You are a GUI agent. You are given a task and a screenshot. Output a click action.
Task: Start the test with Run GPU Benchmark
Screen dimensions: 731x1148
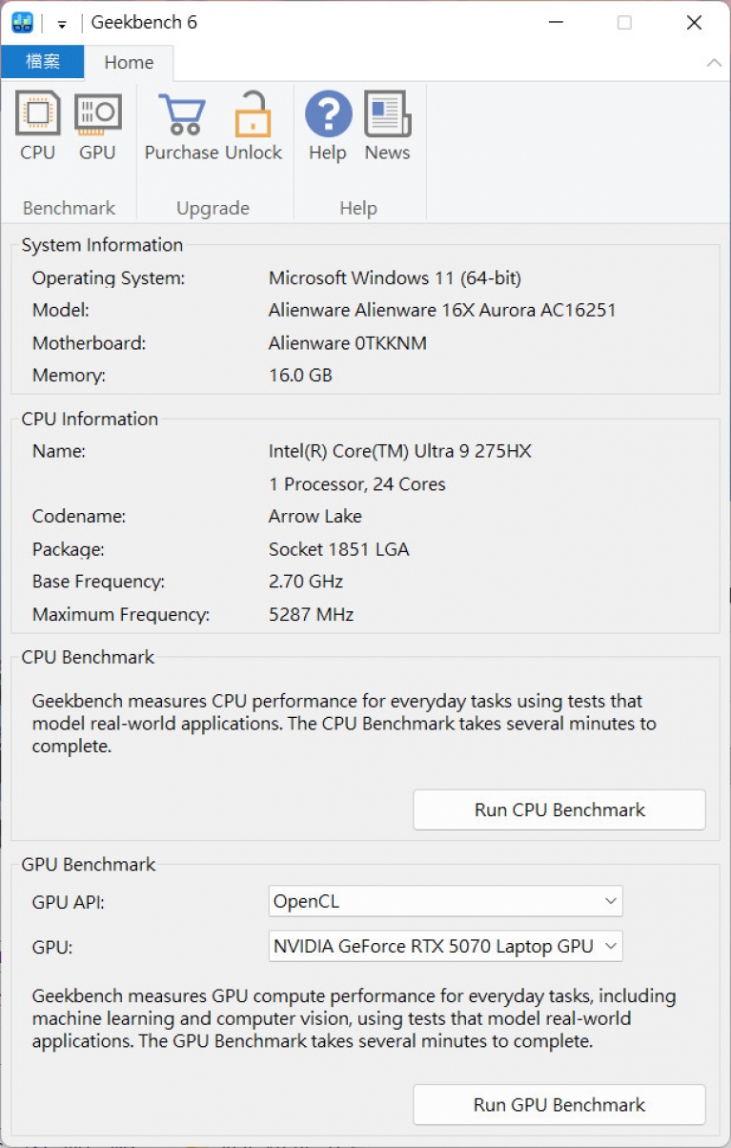(x=559, y=1105)
